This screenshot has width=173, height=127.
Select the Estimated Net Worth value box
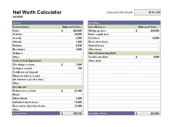(x=148, y=12)
